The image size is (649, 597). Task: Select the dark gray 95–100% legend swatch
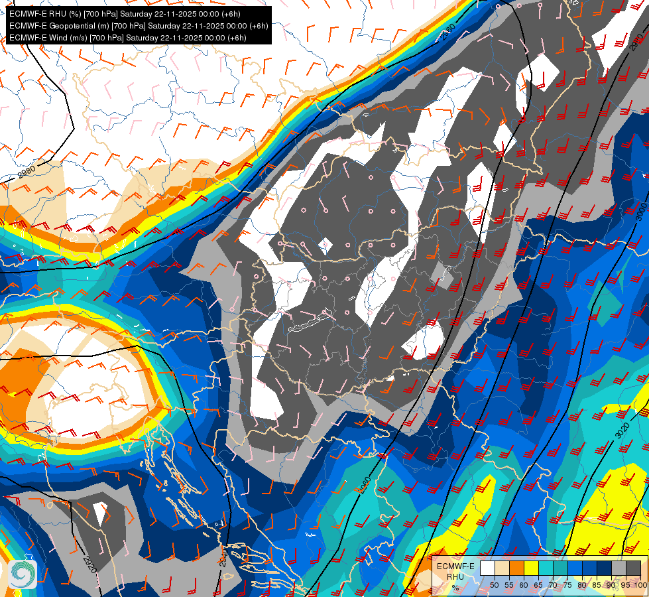pos(634,568)
